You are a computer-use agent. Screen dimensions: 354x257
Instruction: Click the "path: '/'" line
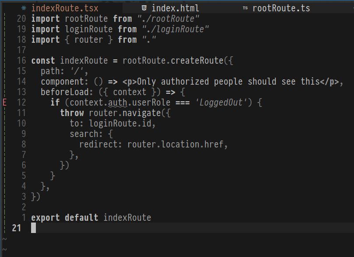[64, 71]
